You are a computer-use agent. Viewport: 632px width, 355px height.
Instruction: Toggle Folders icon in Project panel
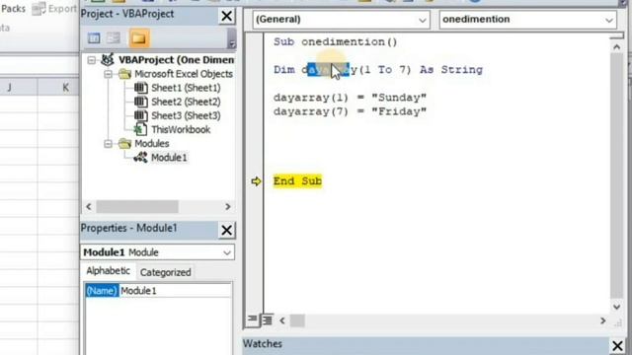point(139,38)
